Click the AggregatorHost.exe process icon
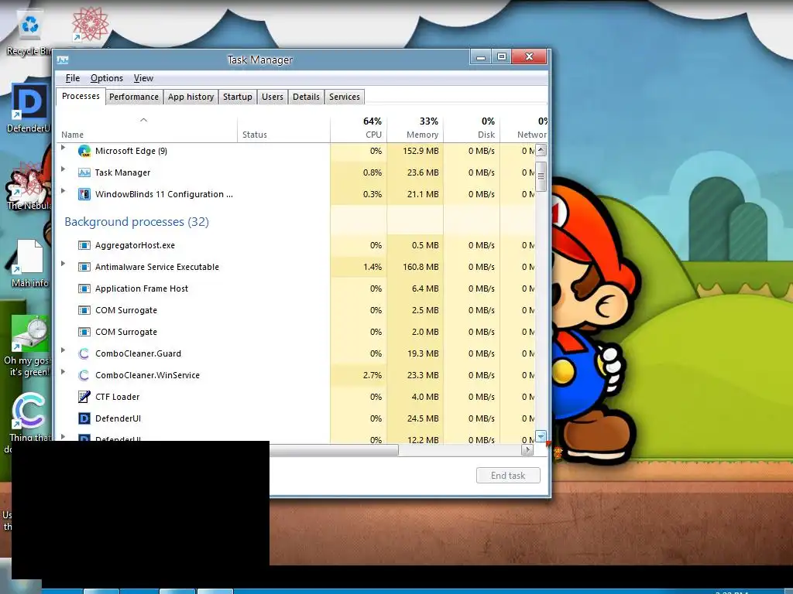Screen dimensions: 793x594 [x=84, y=245]
